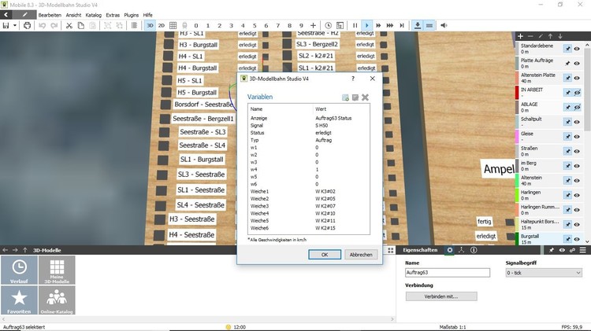Open the Online-Katalog tile
The height and width of the screenshot is (331, 591).
57,300
